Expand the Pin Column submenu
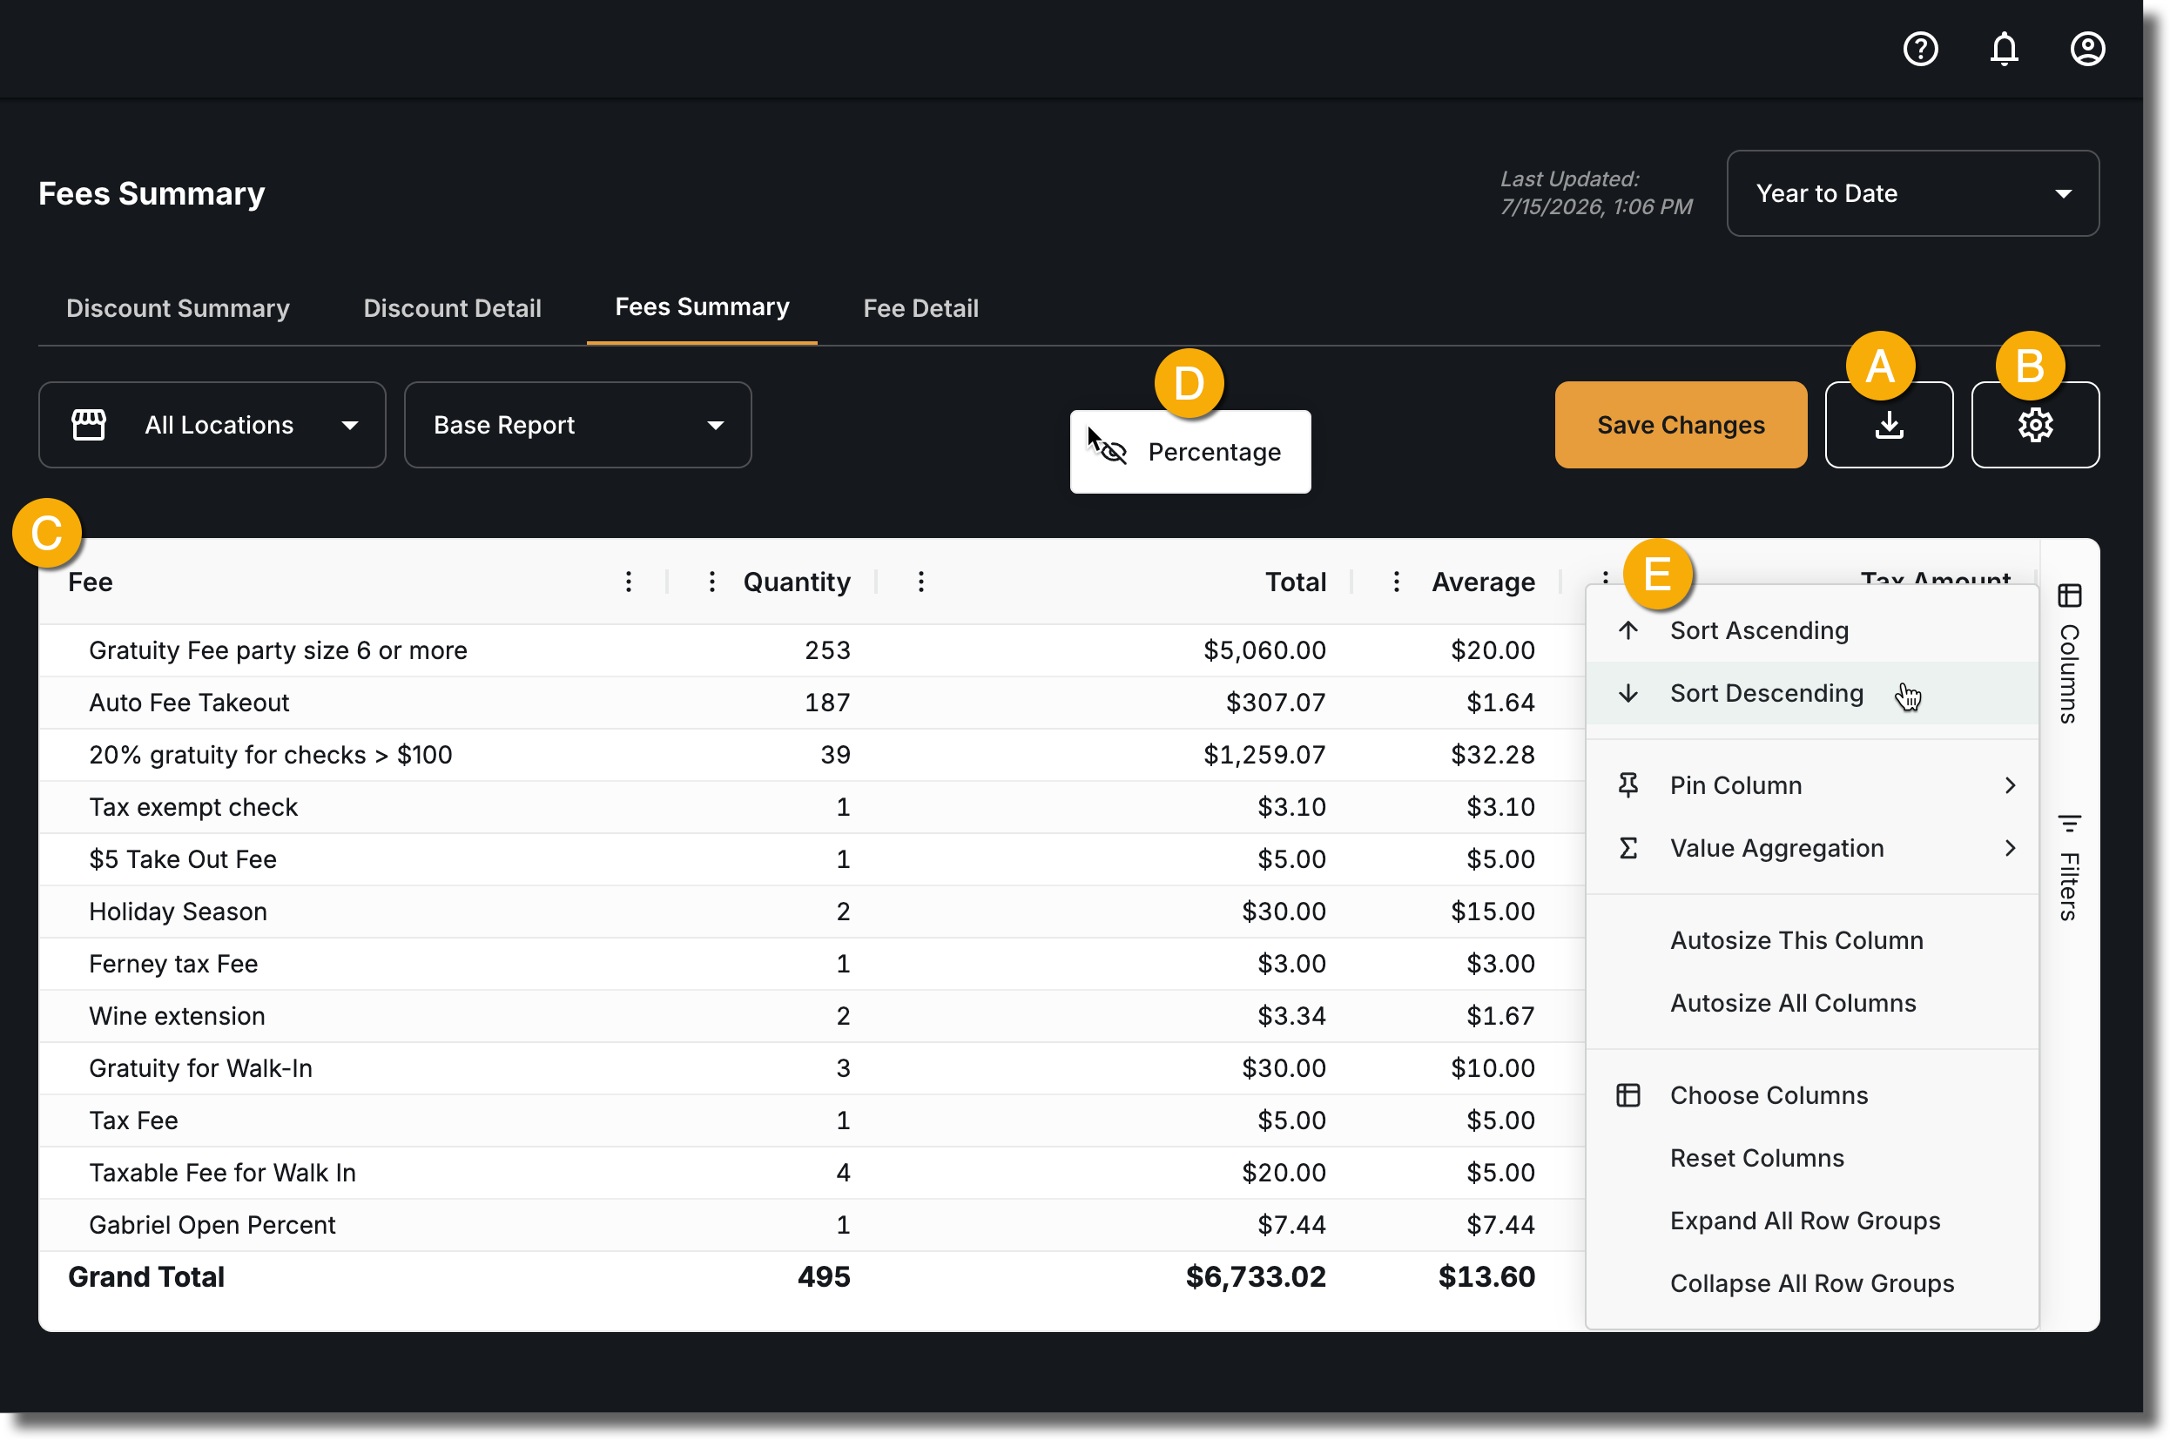Viewport: 2170px width, 1440px height. point(1813,786)
